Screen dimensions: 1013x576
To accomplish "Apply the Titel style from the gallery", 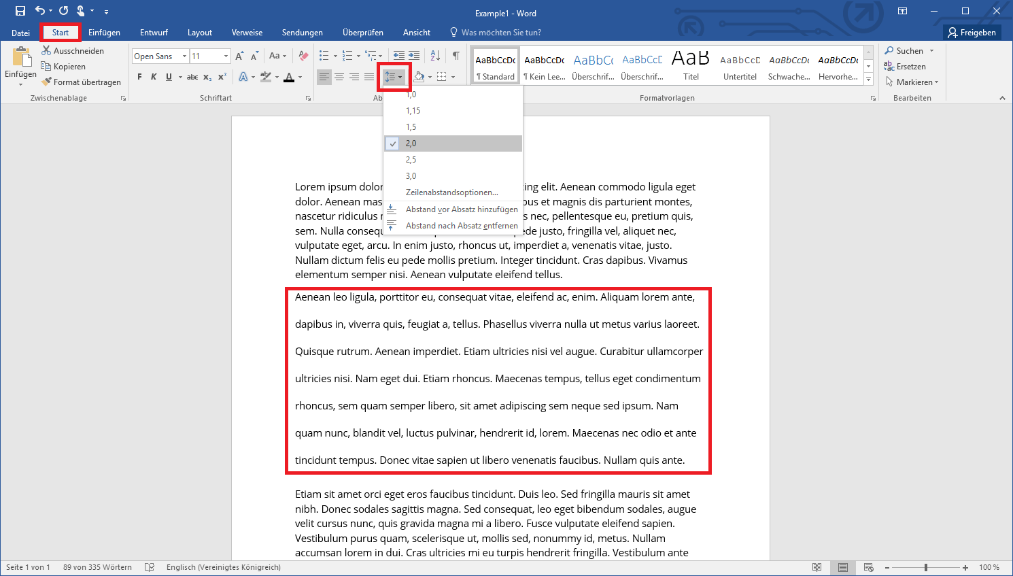I will 691,66.
